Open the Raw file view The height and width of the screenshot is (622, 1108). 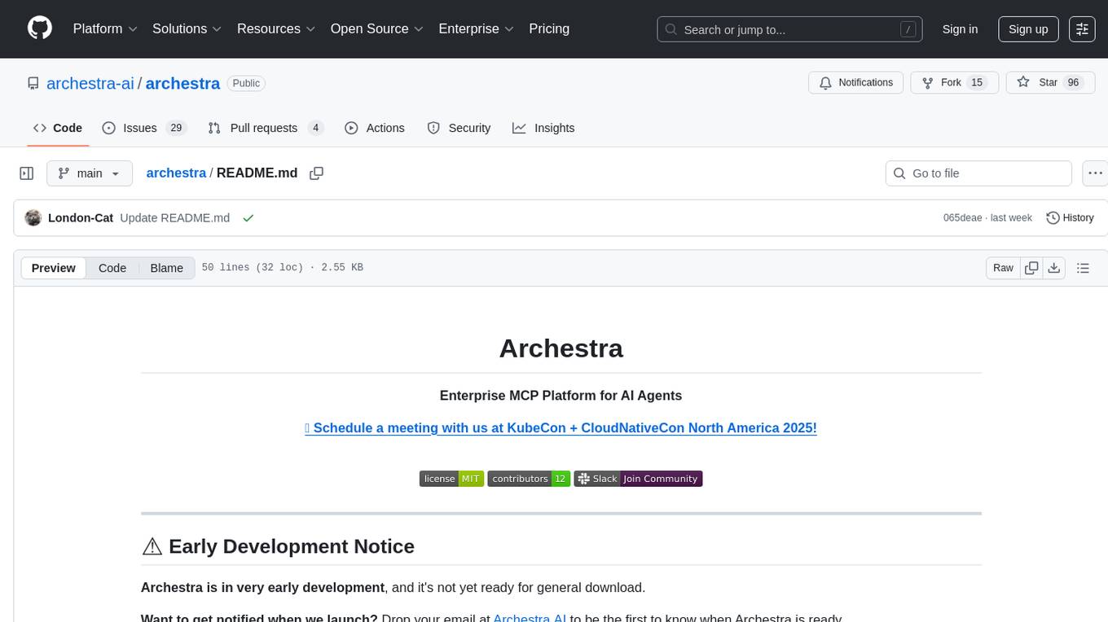(1003, 268)
